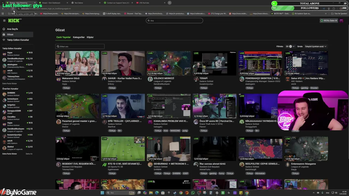This screenshot has width=349, height=196.
Task: Open EPİK TROLLER stream thumbnail
Action: (123, 106)
